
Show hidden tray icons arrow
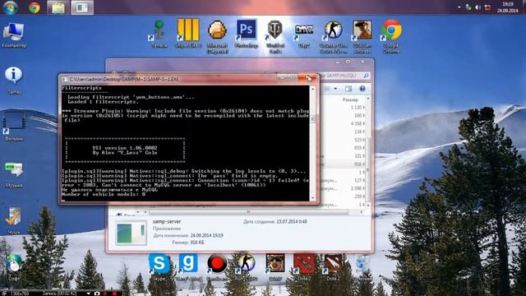459,7
